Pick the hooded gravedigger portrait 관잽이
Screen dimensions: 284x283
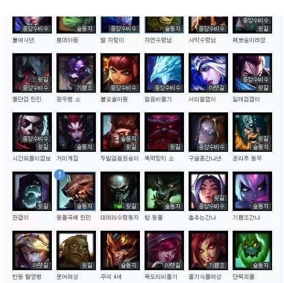[x=32, y=191]
